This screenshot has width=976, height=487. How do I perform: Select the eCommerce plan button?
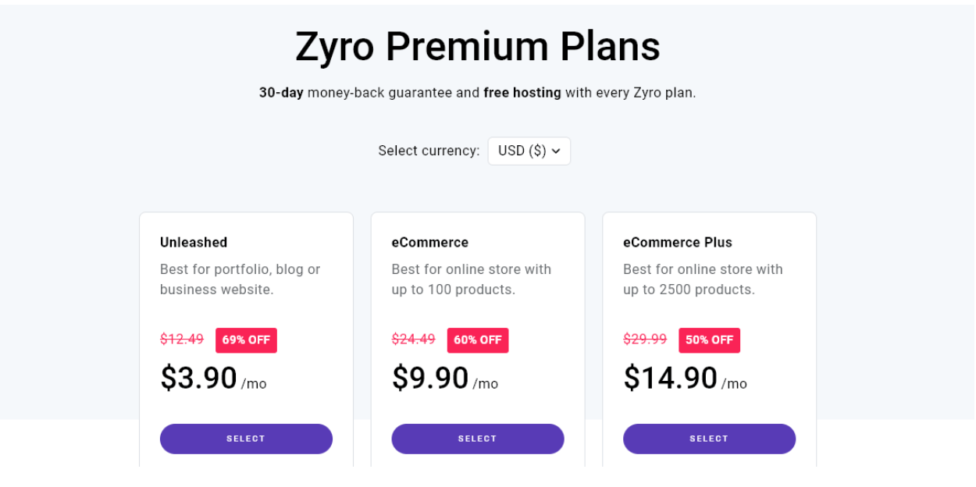click(478, 439)
